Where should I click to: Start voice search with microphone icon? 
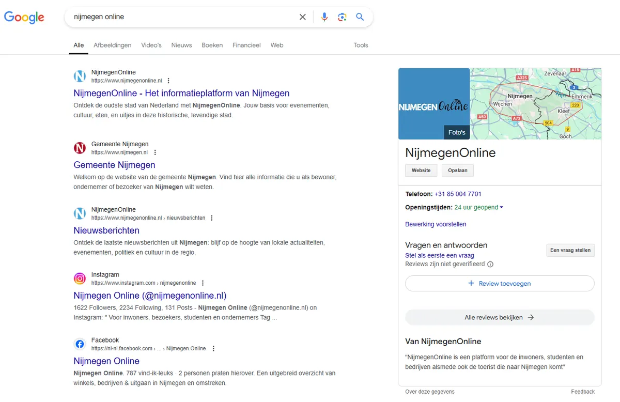pyautogui.click(x=324, y=17)
